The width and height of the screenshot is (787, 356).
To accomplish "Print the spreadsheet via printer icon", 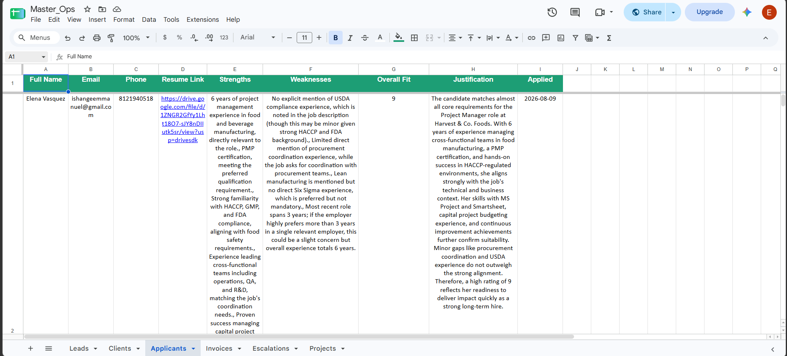I will pyautogui.click(x=97, y=38).
